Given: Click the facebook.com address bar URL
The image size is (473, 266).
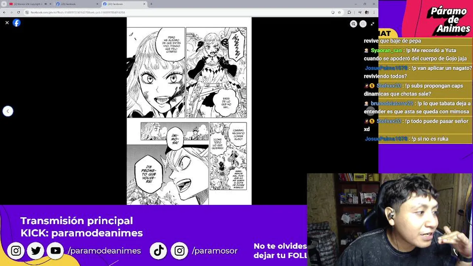Looking at the screenshot, I should 78,12.
